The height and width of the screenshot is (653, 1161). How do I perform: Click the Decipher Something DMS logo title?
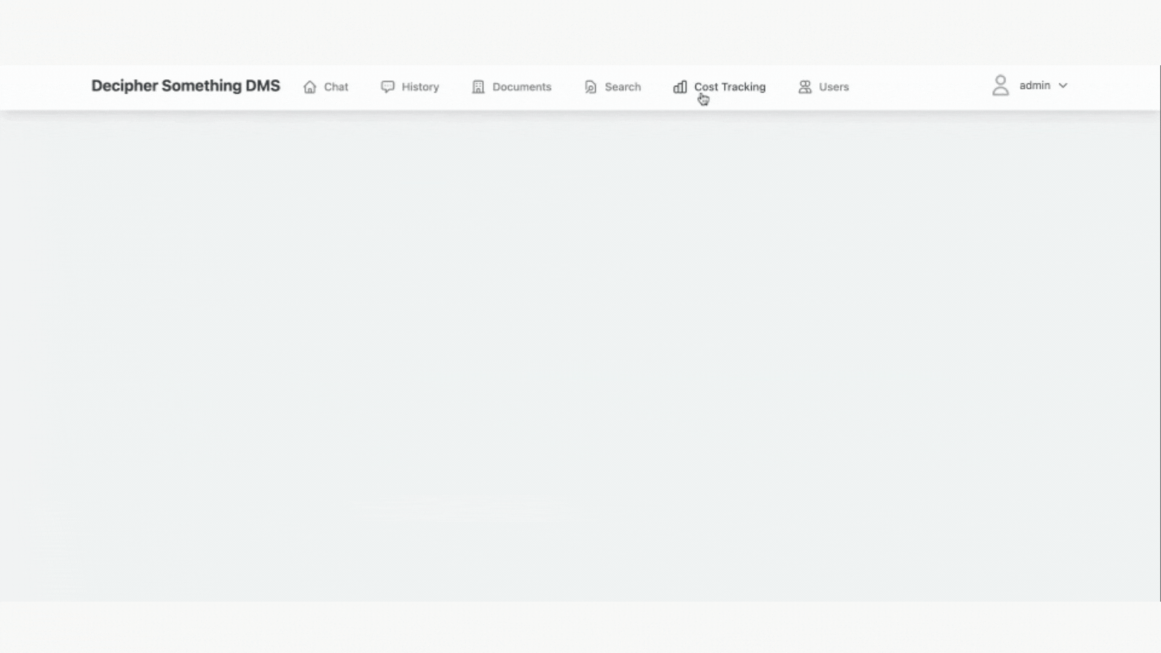[x=186, y=86]
